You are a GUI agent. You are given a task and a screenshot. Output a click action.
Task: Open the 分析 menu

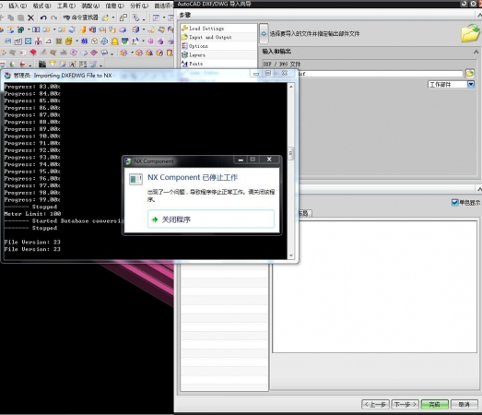pos(139,6)
